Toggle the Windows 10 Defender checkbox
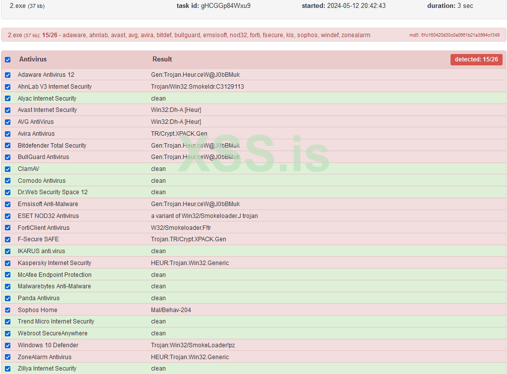The image size is (507, 374). click(8, 345)
